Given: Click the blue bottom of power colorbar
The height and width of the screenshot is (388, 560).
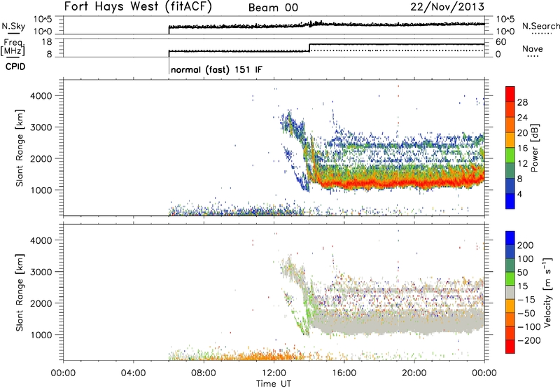Looking at the screenshot, I should pyautogui.click(x=510, y=202).
